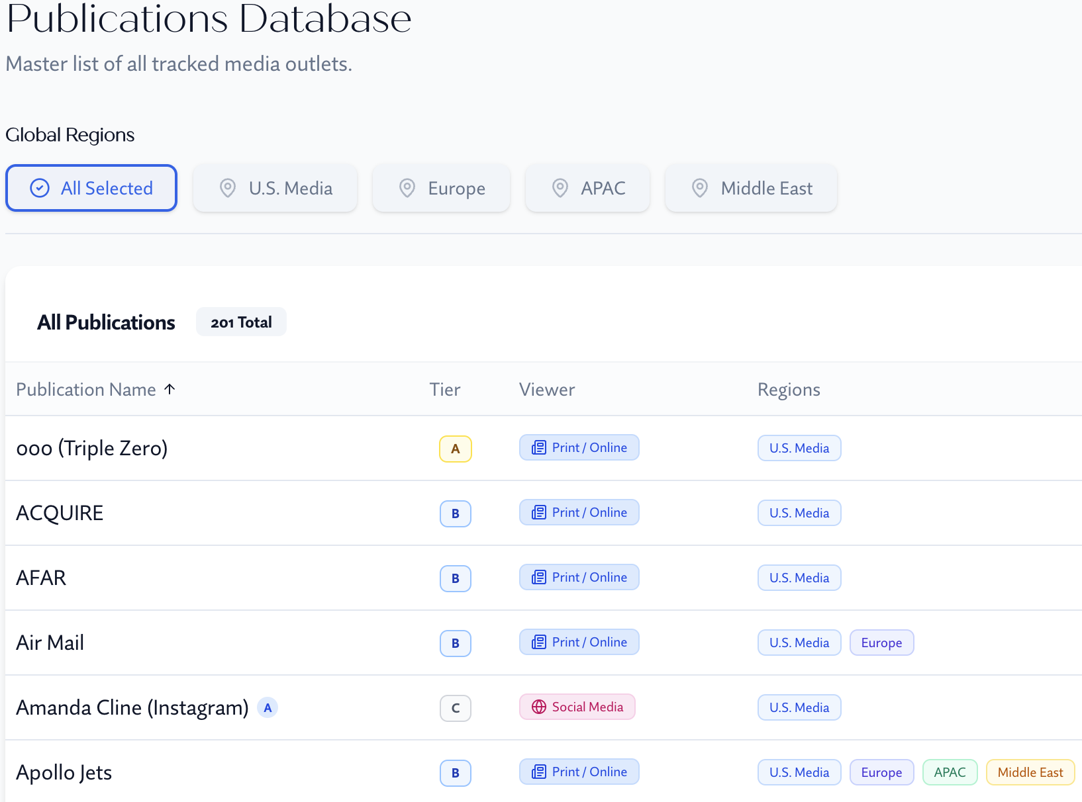Open Print / Online viewer for Air Mail
This screenshot has height=802, width=1082.
(579, 642)
